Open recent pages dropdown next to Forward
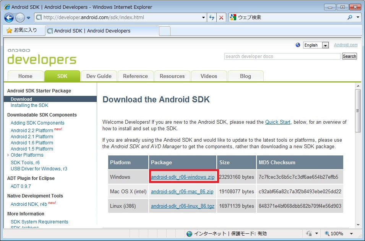Viewport: 365px width, 241px height. [x=28, y=18]
